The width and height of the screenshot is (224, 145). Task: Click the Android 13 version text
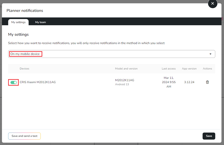coord(122,84)
